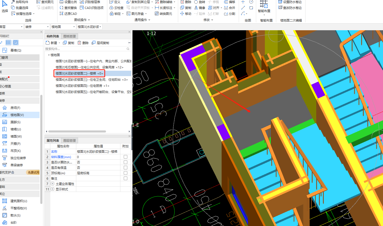The image size is (383, 226).
Task: Click the 批量选择 tool
Action: (x=20, y=8)
